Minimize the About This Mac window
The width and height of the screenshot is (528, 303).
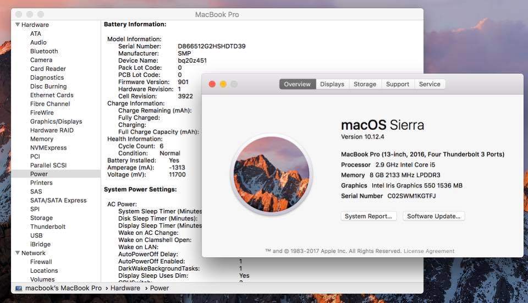[223, 84]
